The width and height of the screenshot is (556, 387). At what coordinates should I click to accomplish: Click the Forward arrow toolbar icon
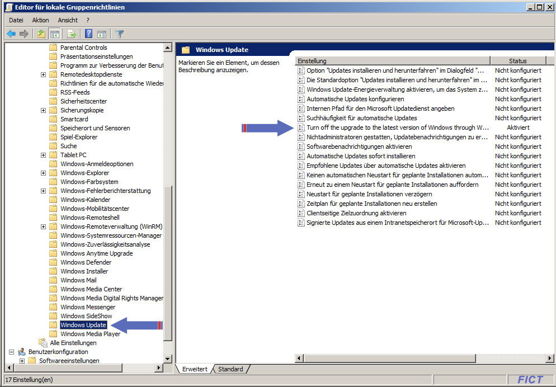point(23,34)
